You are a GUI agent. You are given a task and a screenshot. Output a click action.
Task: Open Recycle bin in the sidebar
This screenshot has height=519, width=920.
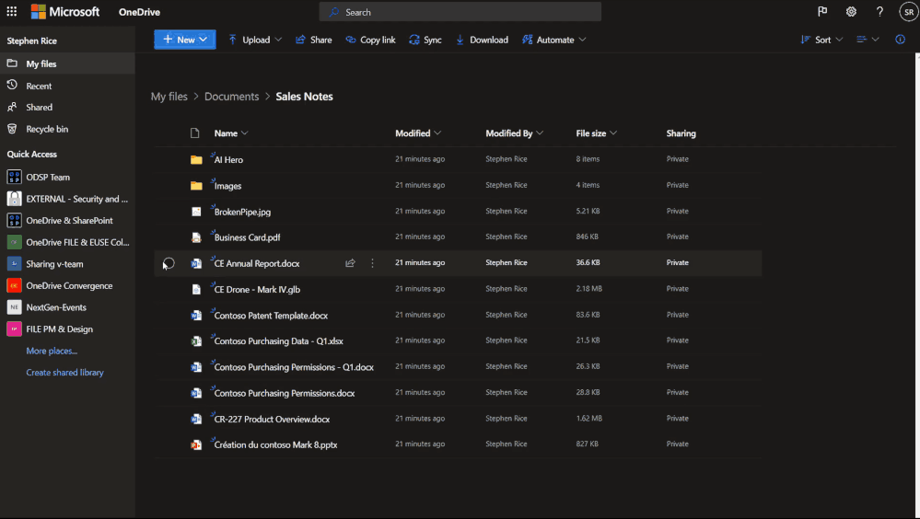pyautogui.click(x=47, y=129)
